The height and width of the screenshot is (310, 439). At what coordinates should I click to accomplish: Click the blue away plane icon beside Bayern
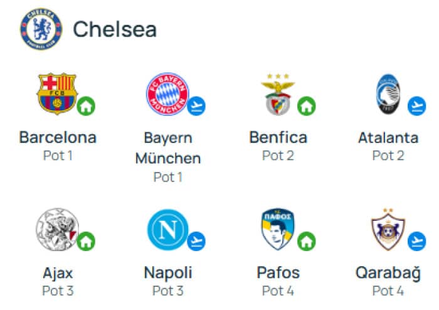point(196,106)
